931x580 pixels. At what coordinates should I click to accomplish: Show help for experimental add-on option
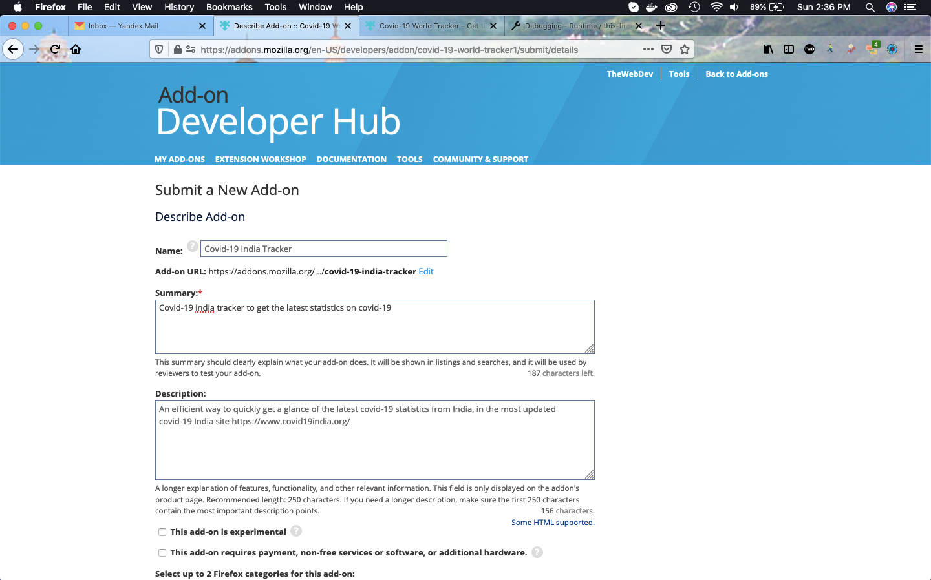(x=296, y=531)
